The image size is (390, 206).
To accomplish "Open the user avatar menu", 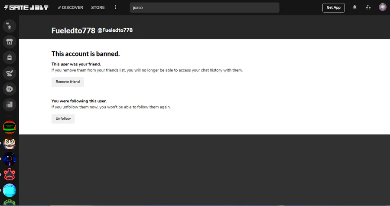I will (383, 7).
